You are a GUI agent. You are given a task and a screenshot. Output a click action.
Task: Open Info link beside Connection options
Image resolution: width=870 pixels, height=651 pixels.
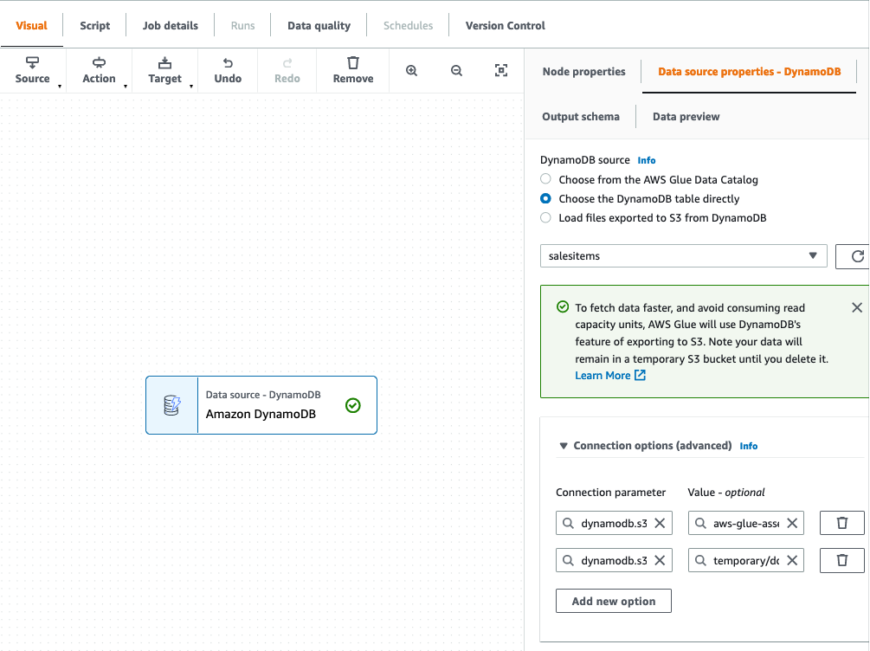[x=749, y=446]
